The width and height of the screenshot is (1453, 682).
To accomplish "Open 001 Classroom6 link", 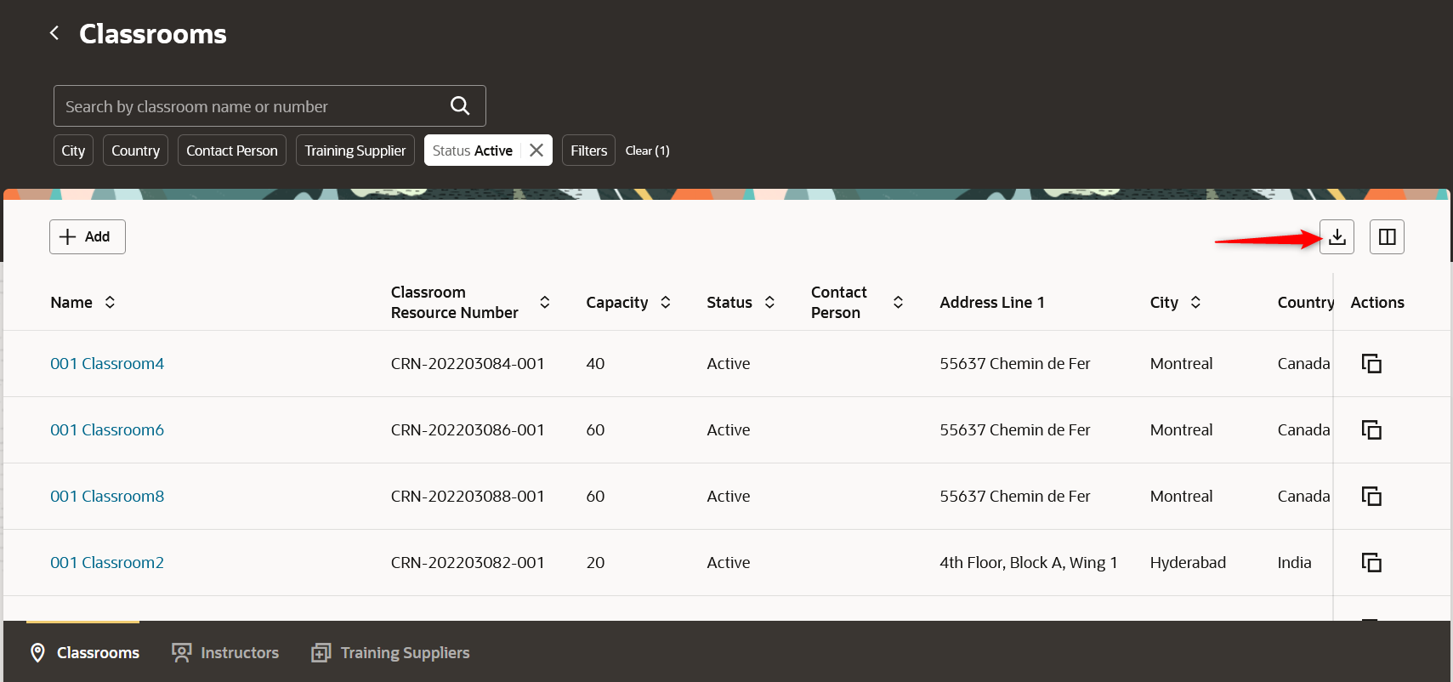I will (107, 429).
